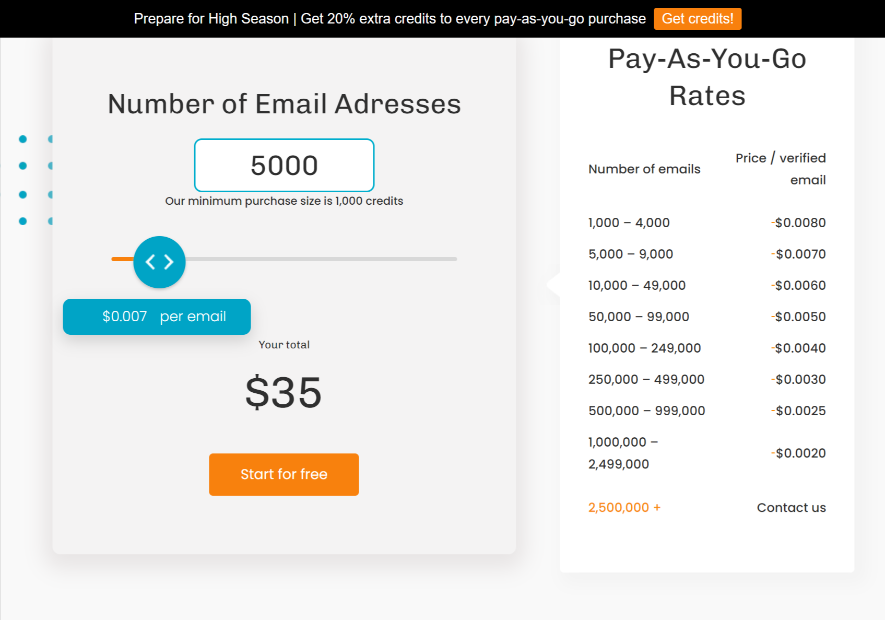Click the dollar sign in the $35 total
Viewport: 885px width, 620px height.
257,393
